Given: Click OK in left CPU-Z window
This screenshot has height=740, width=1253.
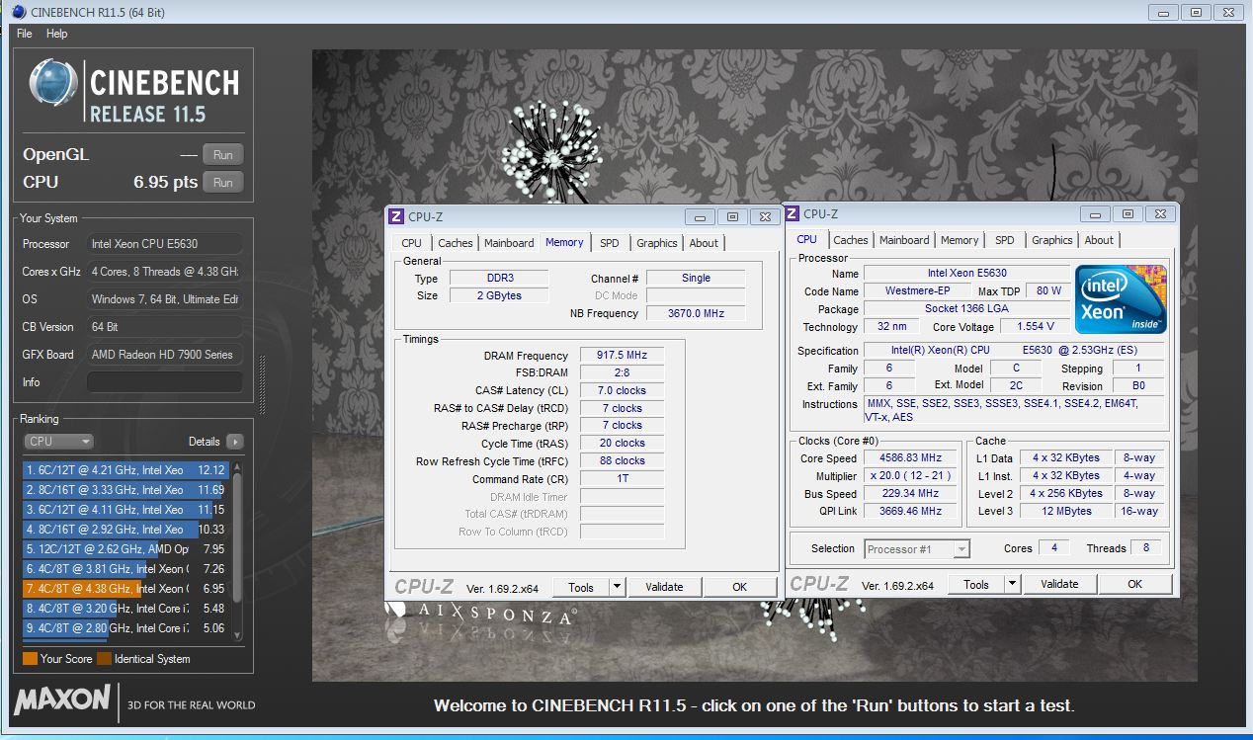Looking at the screenshot, I should 740,587.
